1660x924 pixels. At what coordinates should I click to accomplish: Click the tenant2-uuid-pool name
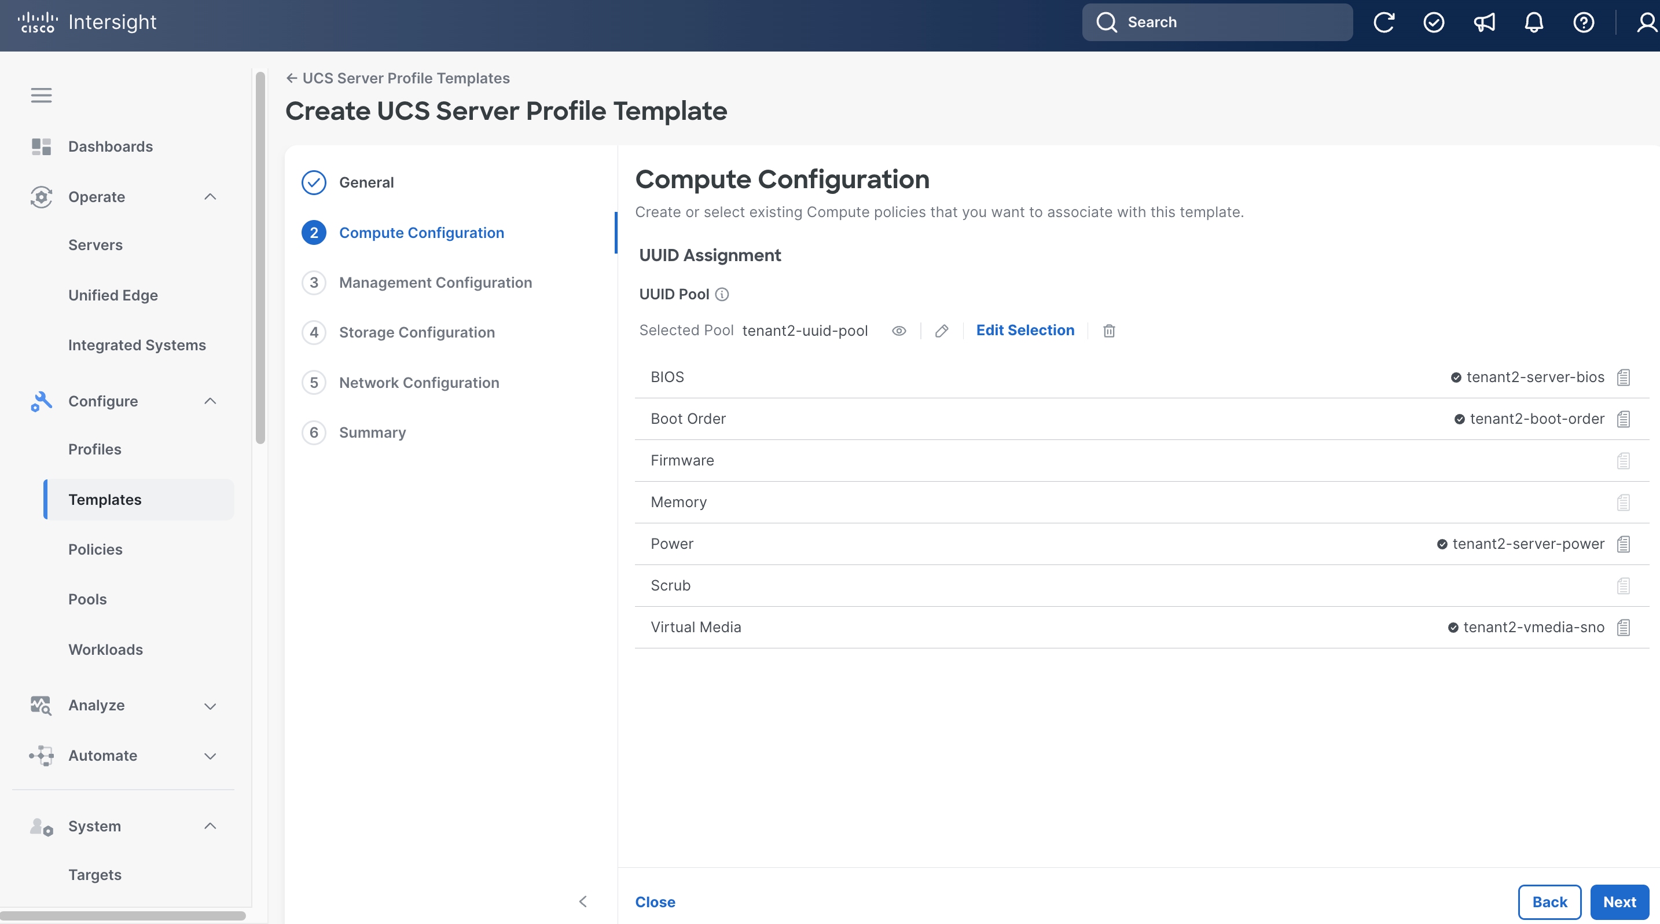(x=805, y=331)
